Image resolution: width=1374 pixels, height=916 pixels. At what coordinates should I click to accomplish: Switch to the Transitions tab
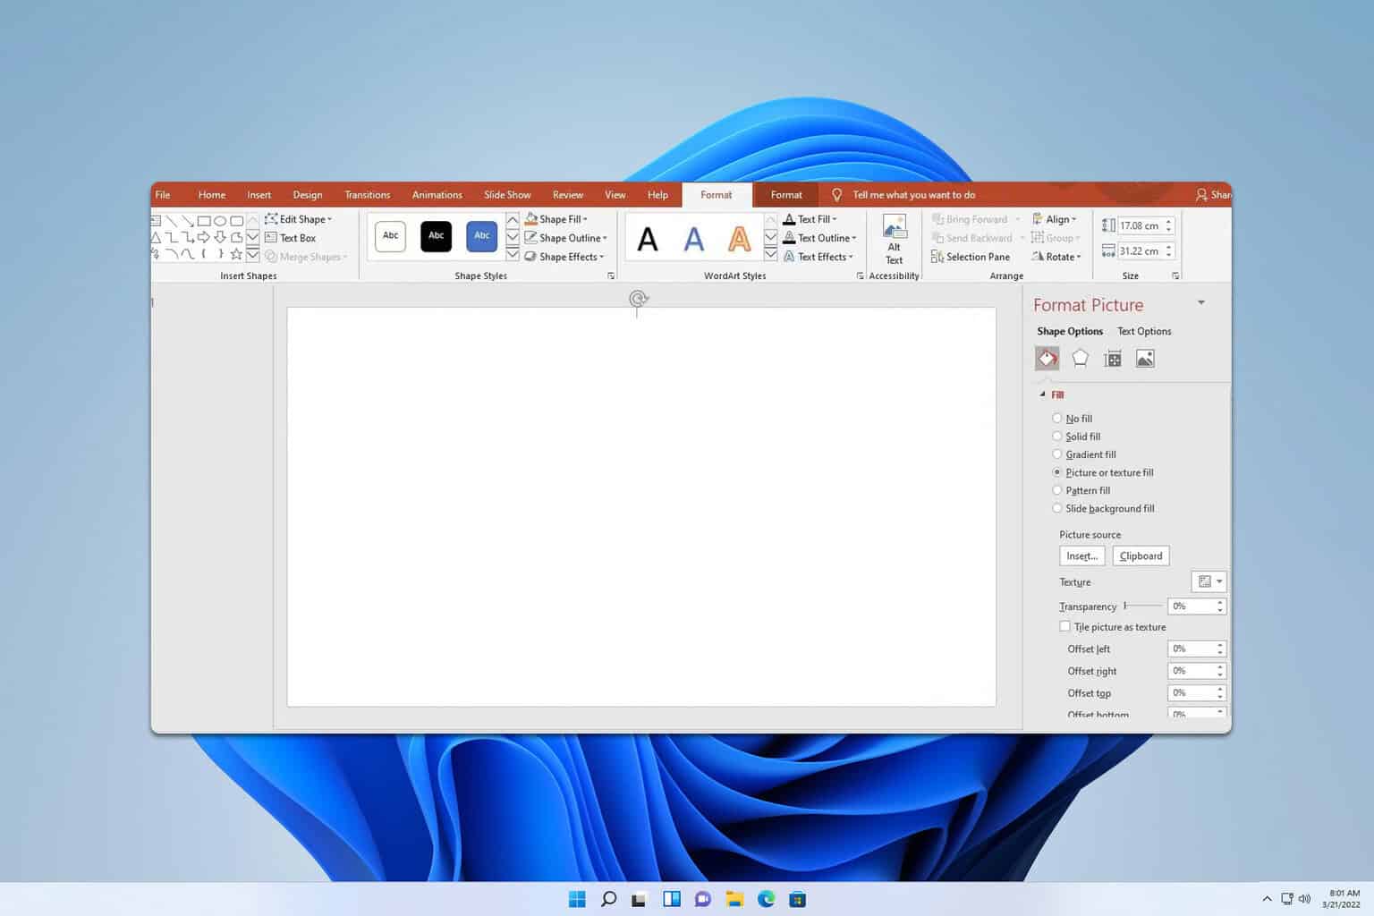coord(368,195)
